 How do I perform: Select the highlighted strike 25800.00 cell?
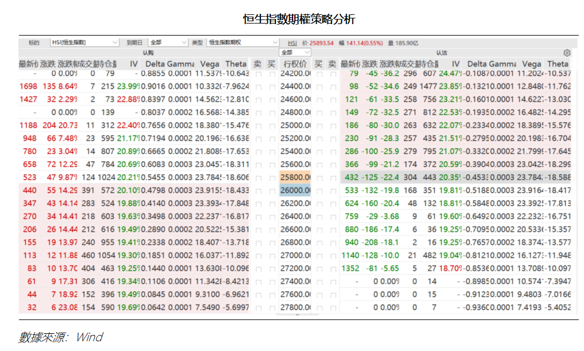295,178
